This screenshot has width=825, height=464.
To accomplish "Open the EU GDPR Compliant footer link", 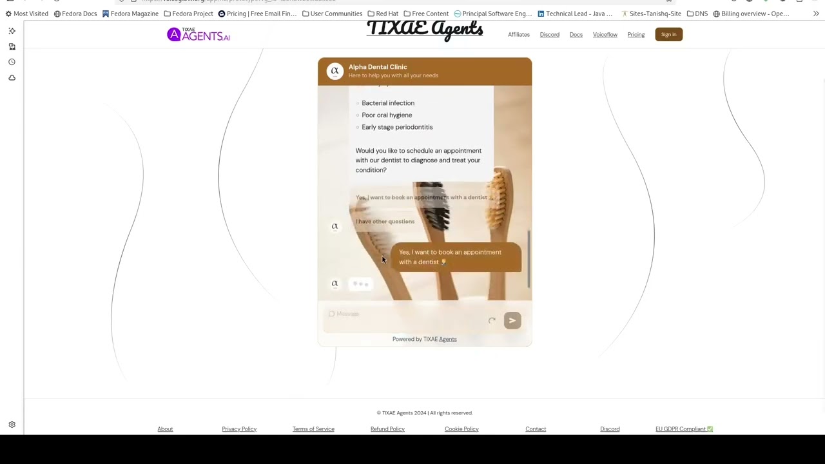I will (x=684, y=429).
